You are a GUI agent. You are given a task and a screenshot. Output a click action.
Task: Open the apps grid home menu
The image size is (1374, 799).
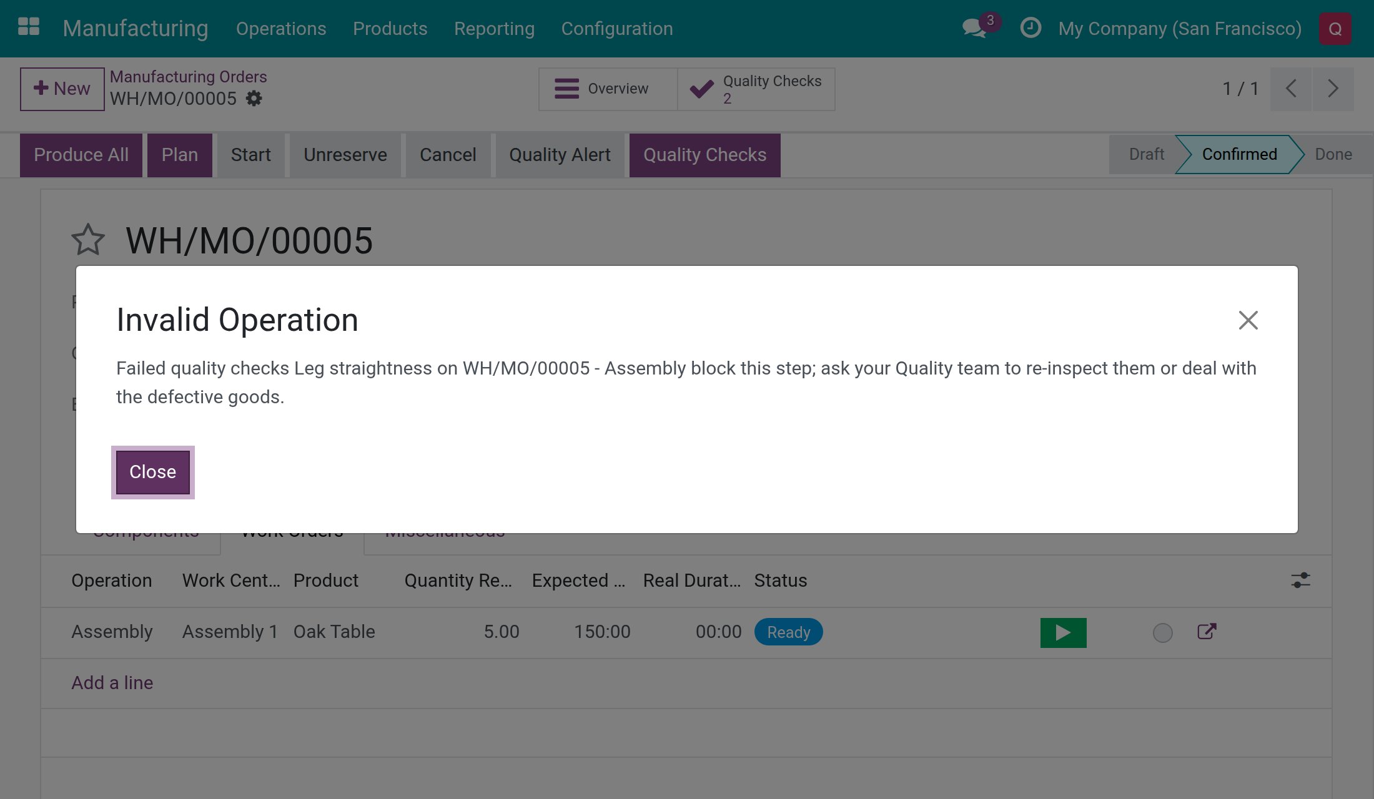(x=29, y=27)
